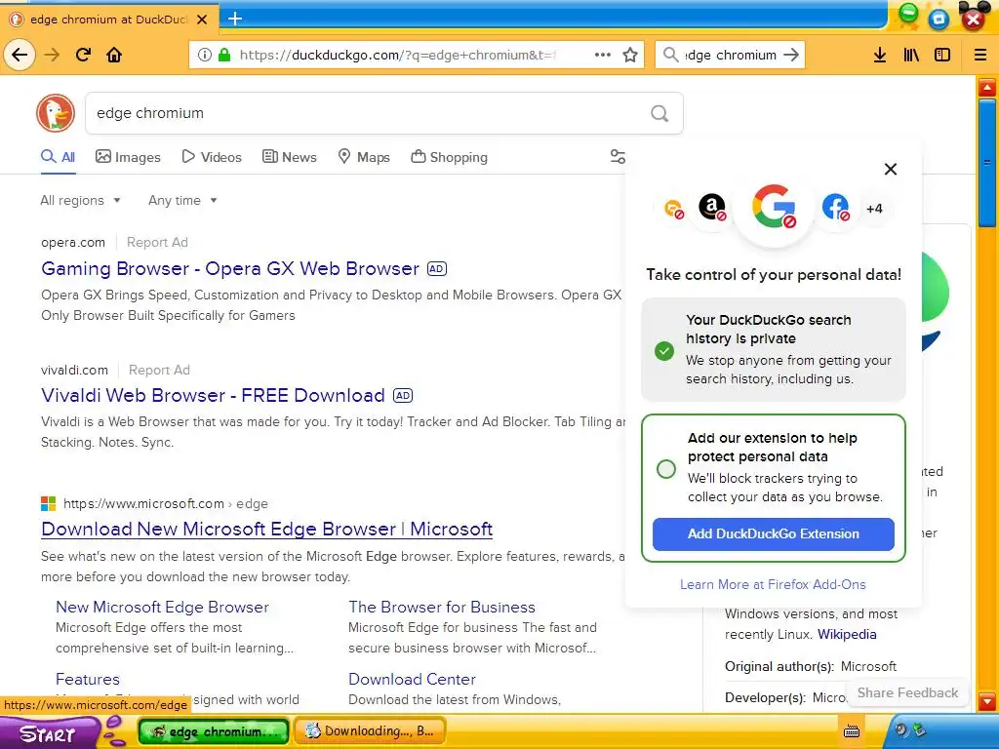The height and width of the screenshot is (749, 999).
Task: Open Learn More at Firefox Add-Ons
Action: pyautogui.click(x=773, y=584)
